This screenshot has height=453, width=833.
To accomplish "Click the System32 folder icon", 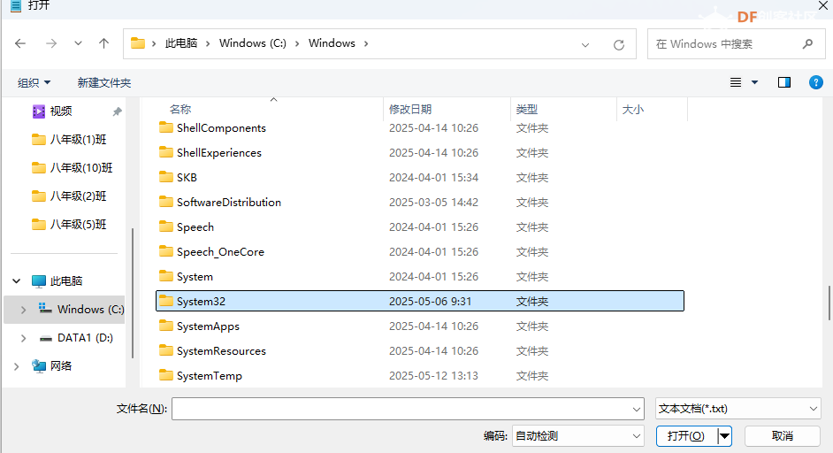I will point(166,301).
